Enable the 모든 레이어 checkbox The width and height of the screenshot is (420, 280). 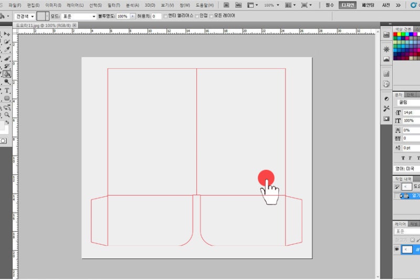tap(212, 16)
